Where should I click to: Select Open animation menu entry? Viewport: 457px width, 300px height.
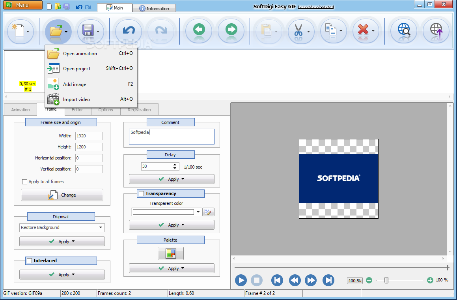click(x=90, y=54)
